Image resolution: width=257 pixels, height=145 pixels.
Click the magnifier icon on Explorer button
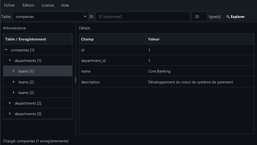pyautogui.click(x=228, y=17)
